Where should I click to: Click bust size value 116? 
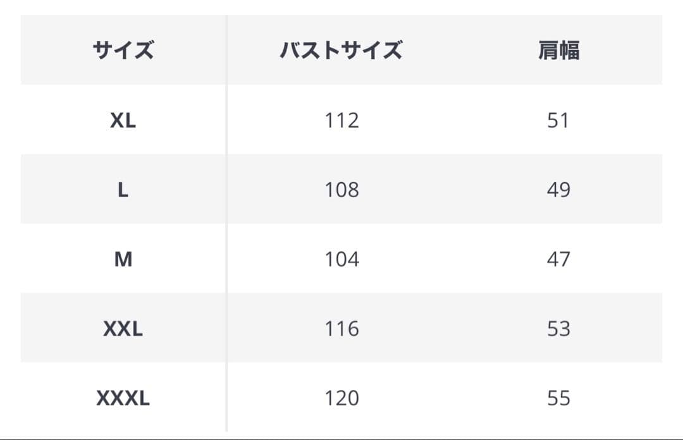[341, 329]
